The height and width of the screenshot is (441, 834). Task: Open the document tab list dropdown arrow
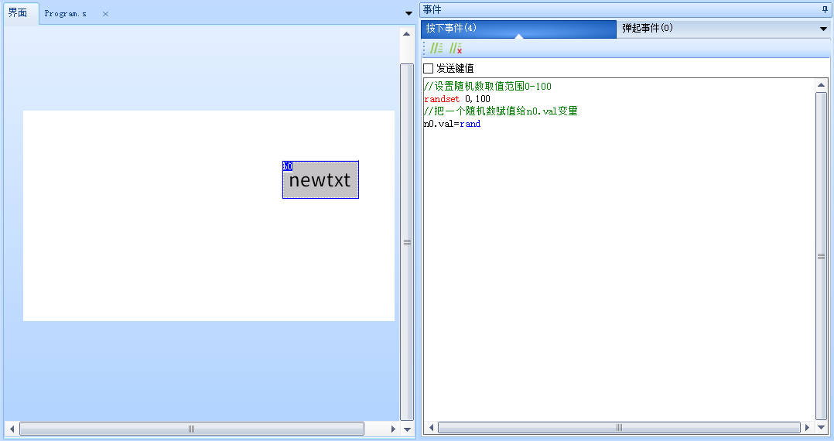coord(408,13)
